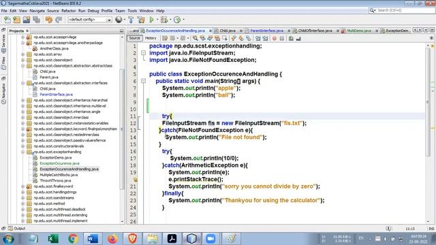Click the Toggle Rectangular Selection icon
The height and width of the screenshot is (245, 436).
coord(224,38)
